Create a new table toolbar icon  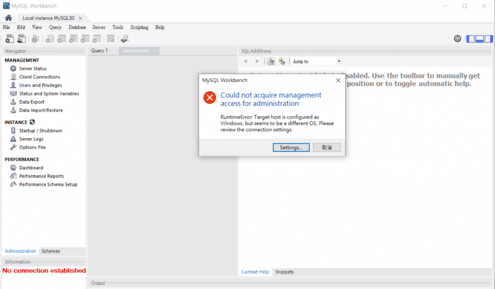tap(61, 39)
